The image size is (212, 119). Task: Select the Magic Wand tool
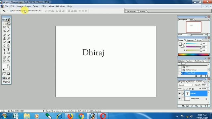coord(9,27)
